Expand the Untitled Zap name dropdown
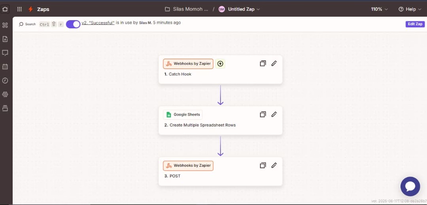The width and height of the screenshot is (427, 205). click(240, 9)
